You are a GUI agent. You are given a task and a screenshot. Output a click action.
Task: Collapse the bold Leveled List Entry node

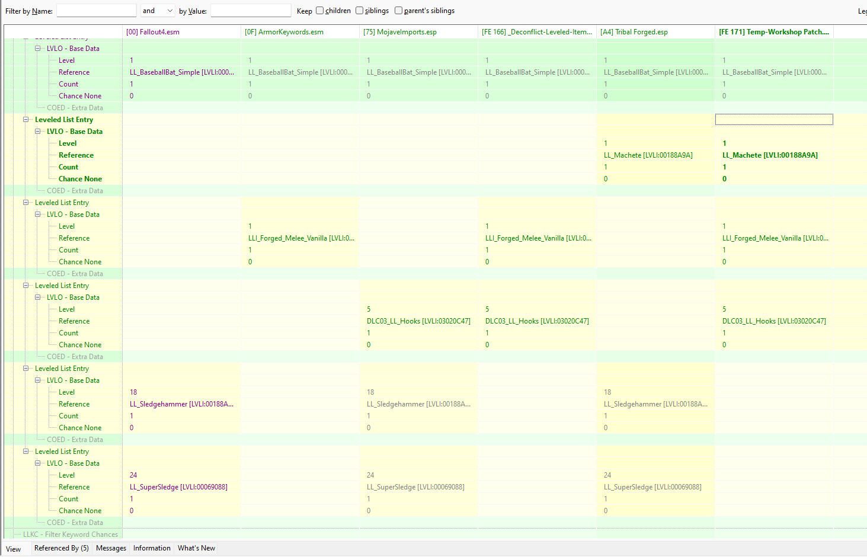tap(26, 120)
